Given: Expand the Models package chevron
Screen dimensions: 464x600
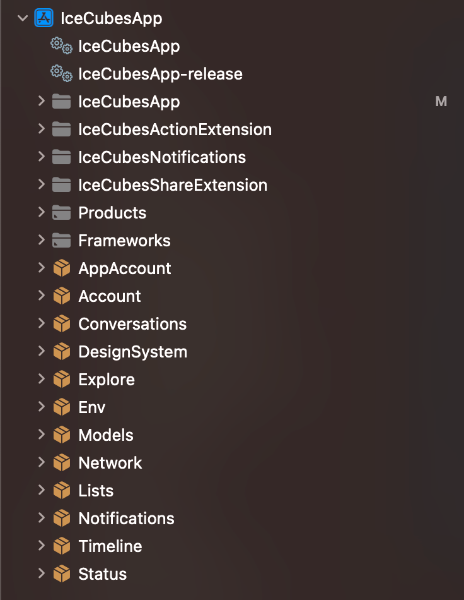Looking at the screenshot, I should [x=41, y=435].
